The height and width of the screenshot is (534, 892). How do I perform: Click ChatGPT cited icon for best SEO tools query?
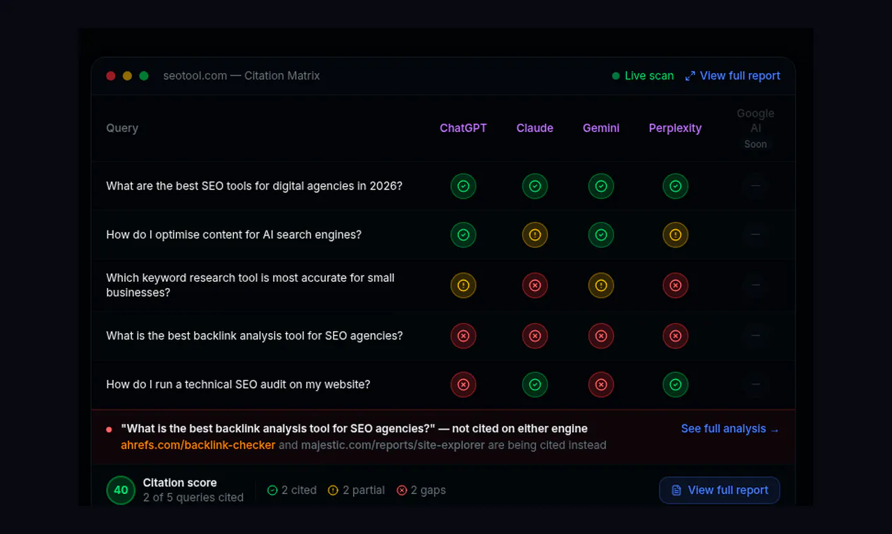463,186
